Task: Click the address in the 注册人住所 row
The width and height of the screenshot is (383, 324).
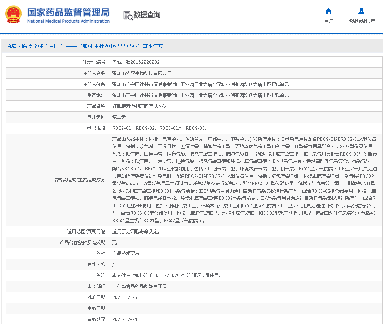Action: tap(200, 84)
